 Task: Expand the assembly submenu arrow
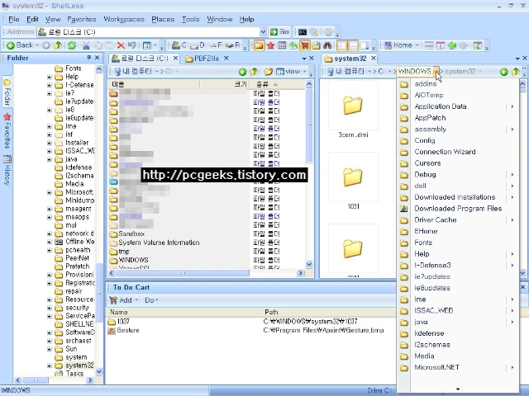512,129
